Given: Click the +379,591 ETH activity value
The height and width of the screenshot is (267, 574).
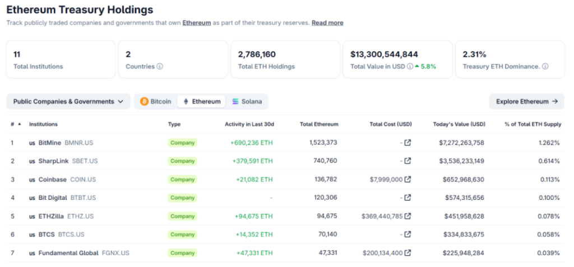Looking at the screenshot, I should (x=253, y=161).
